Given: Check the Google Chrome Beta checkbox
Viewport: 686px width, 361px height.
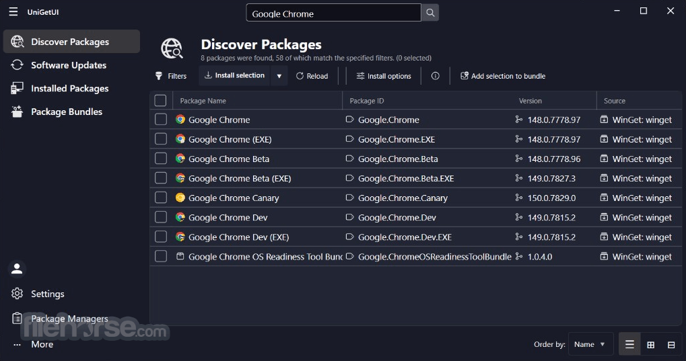Looking at the screenshot, I should [161, 158].
